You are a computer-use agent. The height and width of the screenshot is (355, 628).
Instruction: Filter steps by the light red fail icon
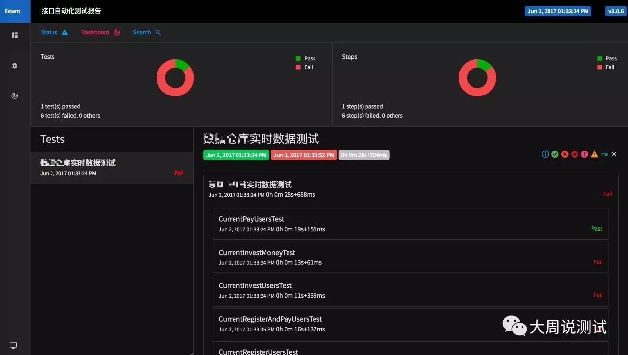point(565,154)
